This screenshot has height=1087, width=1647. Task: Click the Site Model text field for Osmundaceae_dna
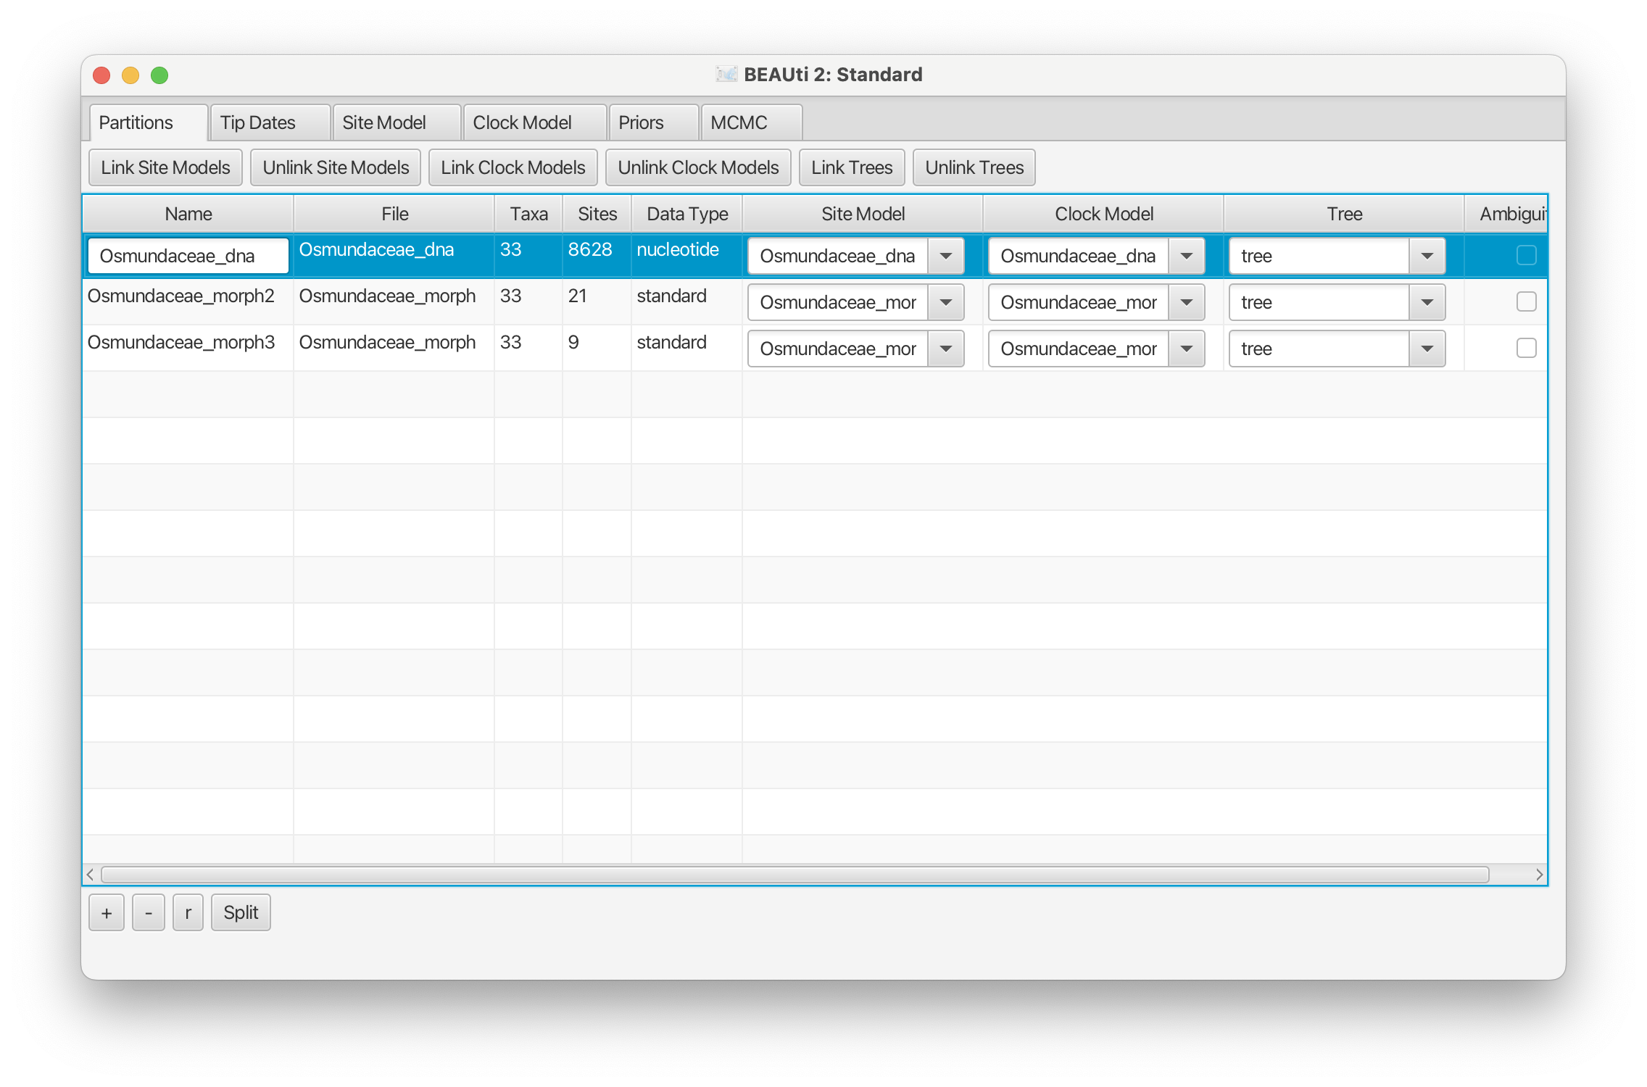[x=838, y=256]
